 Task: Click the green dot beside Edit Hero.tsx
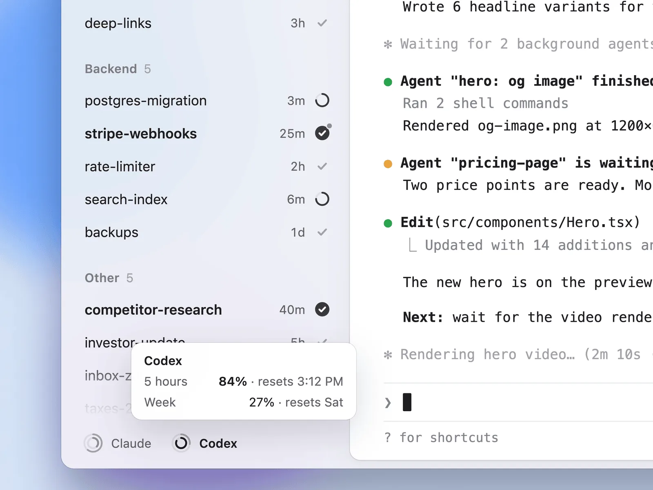point(388,223)
